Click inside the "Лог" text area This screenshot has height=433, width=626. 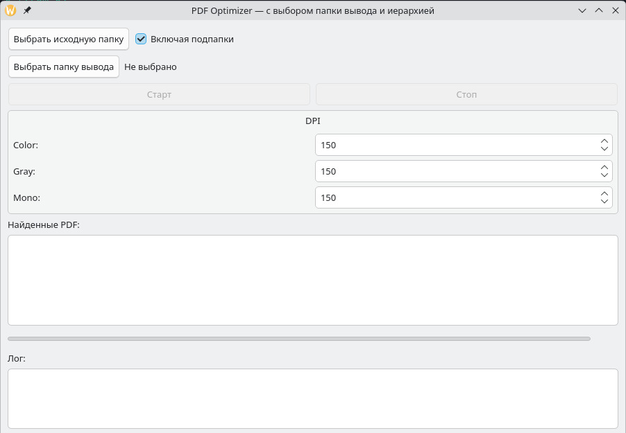coord(312,398)
